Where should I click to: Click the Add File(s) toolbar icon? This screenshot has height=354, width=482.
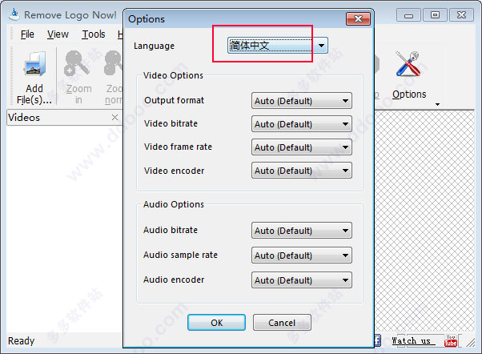click(34, 64)
